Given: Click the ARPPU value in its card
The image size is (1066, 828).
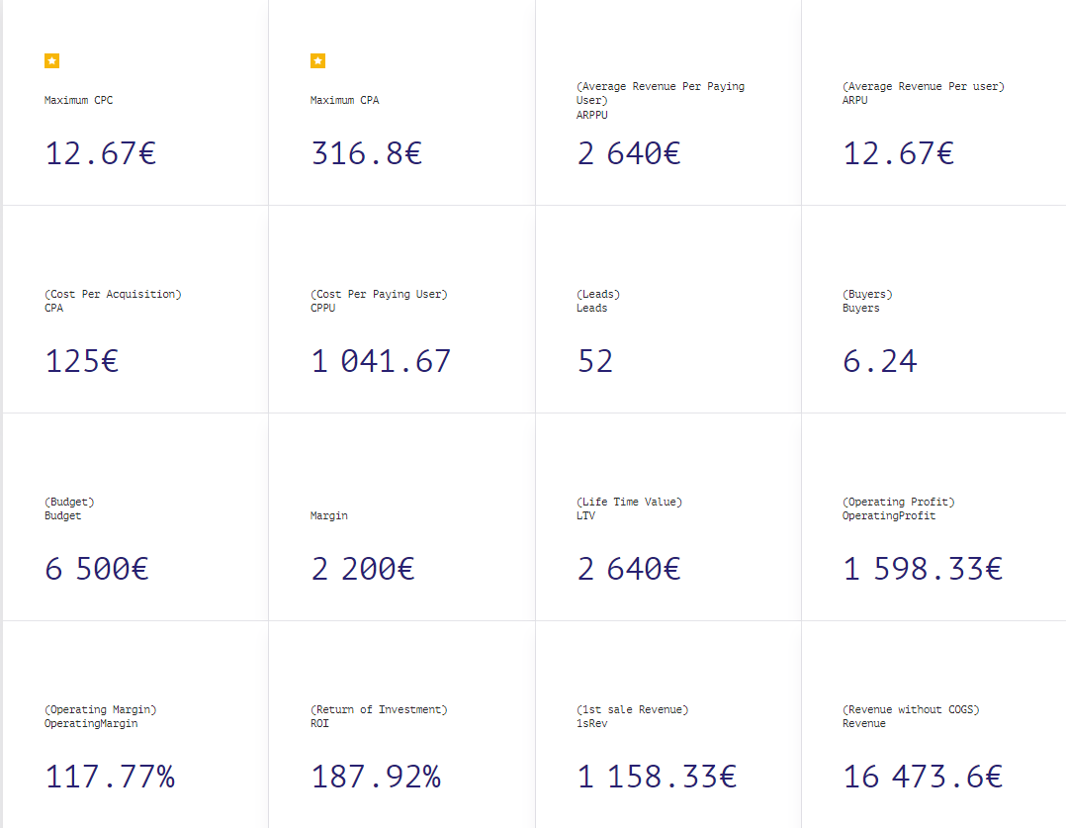Looking at the screenshot, I should tap(629, 153).
